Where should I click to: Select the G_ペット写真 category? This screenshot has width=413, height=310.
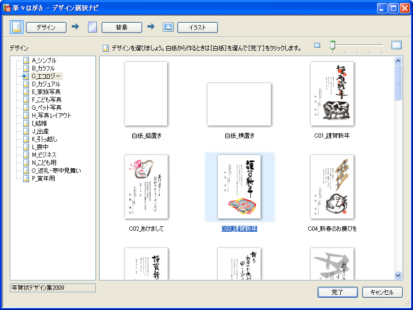(x=47, y=108)
